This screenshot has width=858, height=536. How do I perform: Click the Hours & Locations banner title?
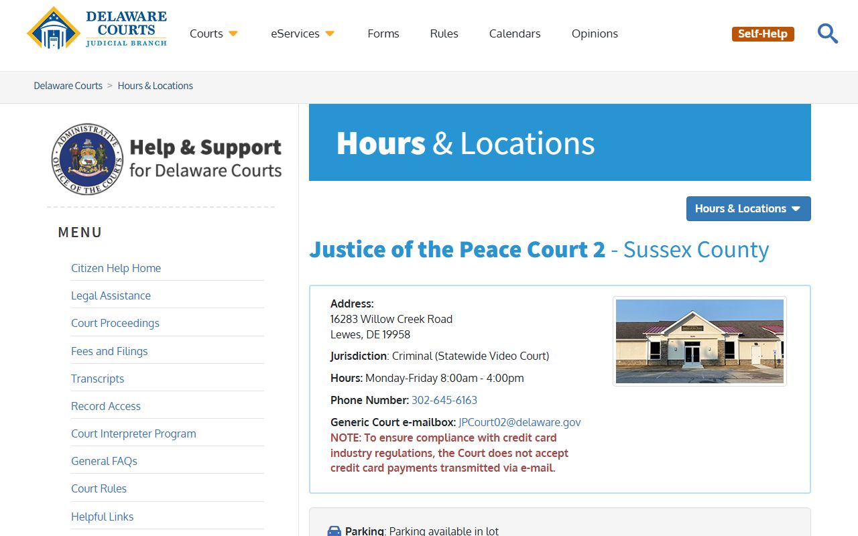point(465,143)
